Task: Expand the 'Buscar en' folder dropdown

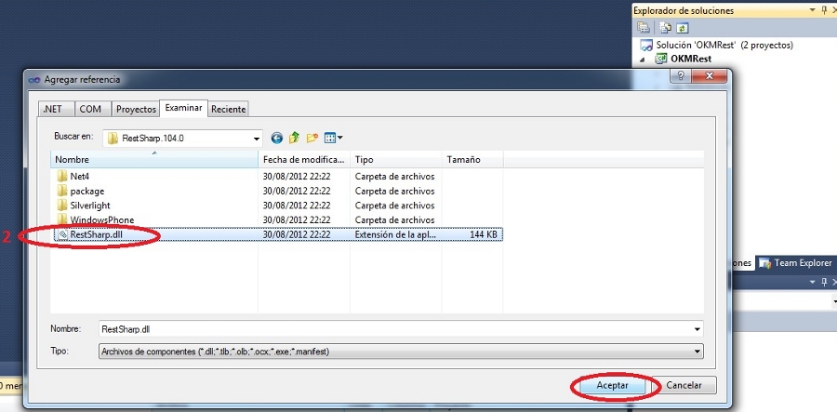Action: tap(257, 138)
